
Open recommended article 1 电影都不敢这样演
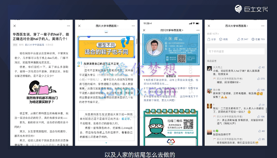pyautogui.click(x=171, y=82)
